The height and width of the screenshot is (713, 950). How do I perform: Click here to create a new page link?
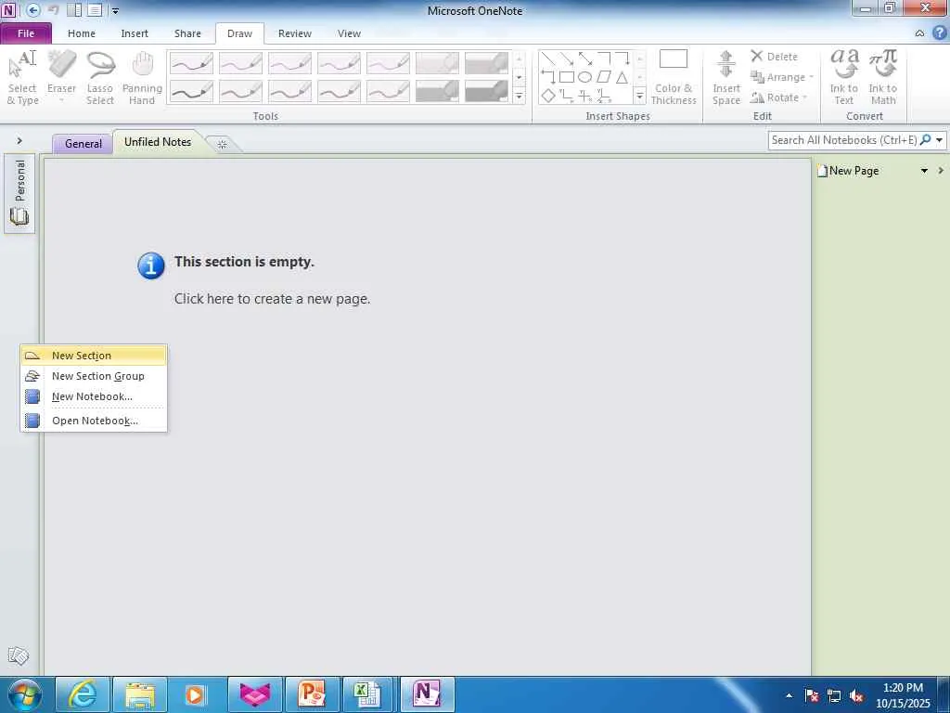click(272, 298)
